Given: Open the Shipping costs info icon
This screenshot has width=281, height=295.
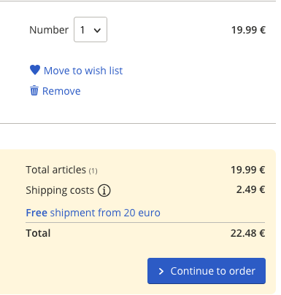Looking at the screenshot, I should [104, 190].
